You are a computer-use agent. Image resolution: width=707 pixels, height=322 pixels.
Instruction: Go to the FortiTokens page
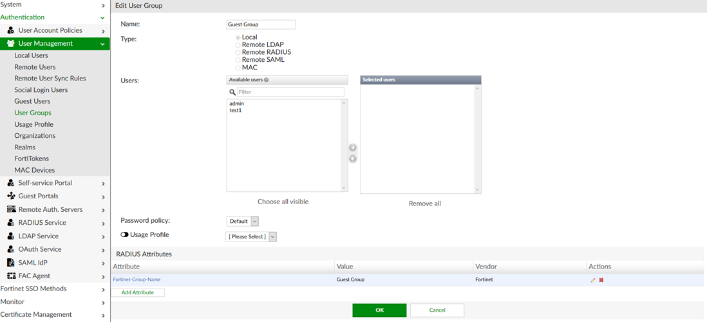32,158
